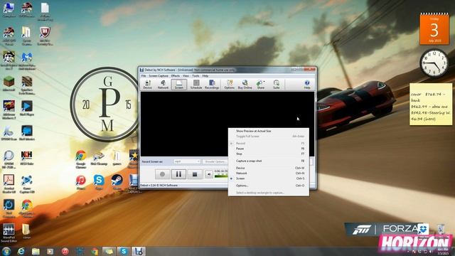Viewport: 455px width, 256px height.
Task: Click the Pause playback button
Action: (x=178, y=174)
